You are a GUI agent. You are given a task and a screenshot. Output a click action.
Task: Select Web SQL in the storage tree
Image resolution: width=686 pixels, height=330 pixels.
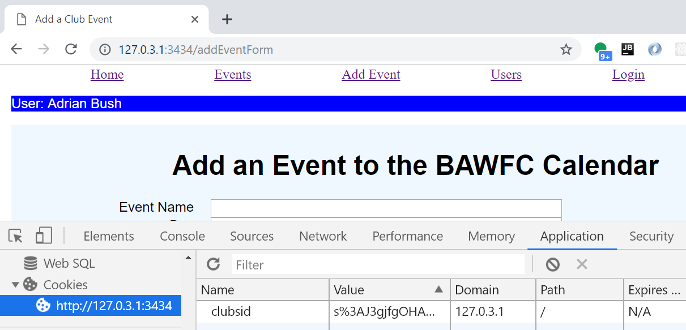[69, 263]
